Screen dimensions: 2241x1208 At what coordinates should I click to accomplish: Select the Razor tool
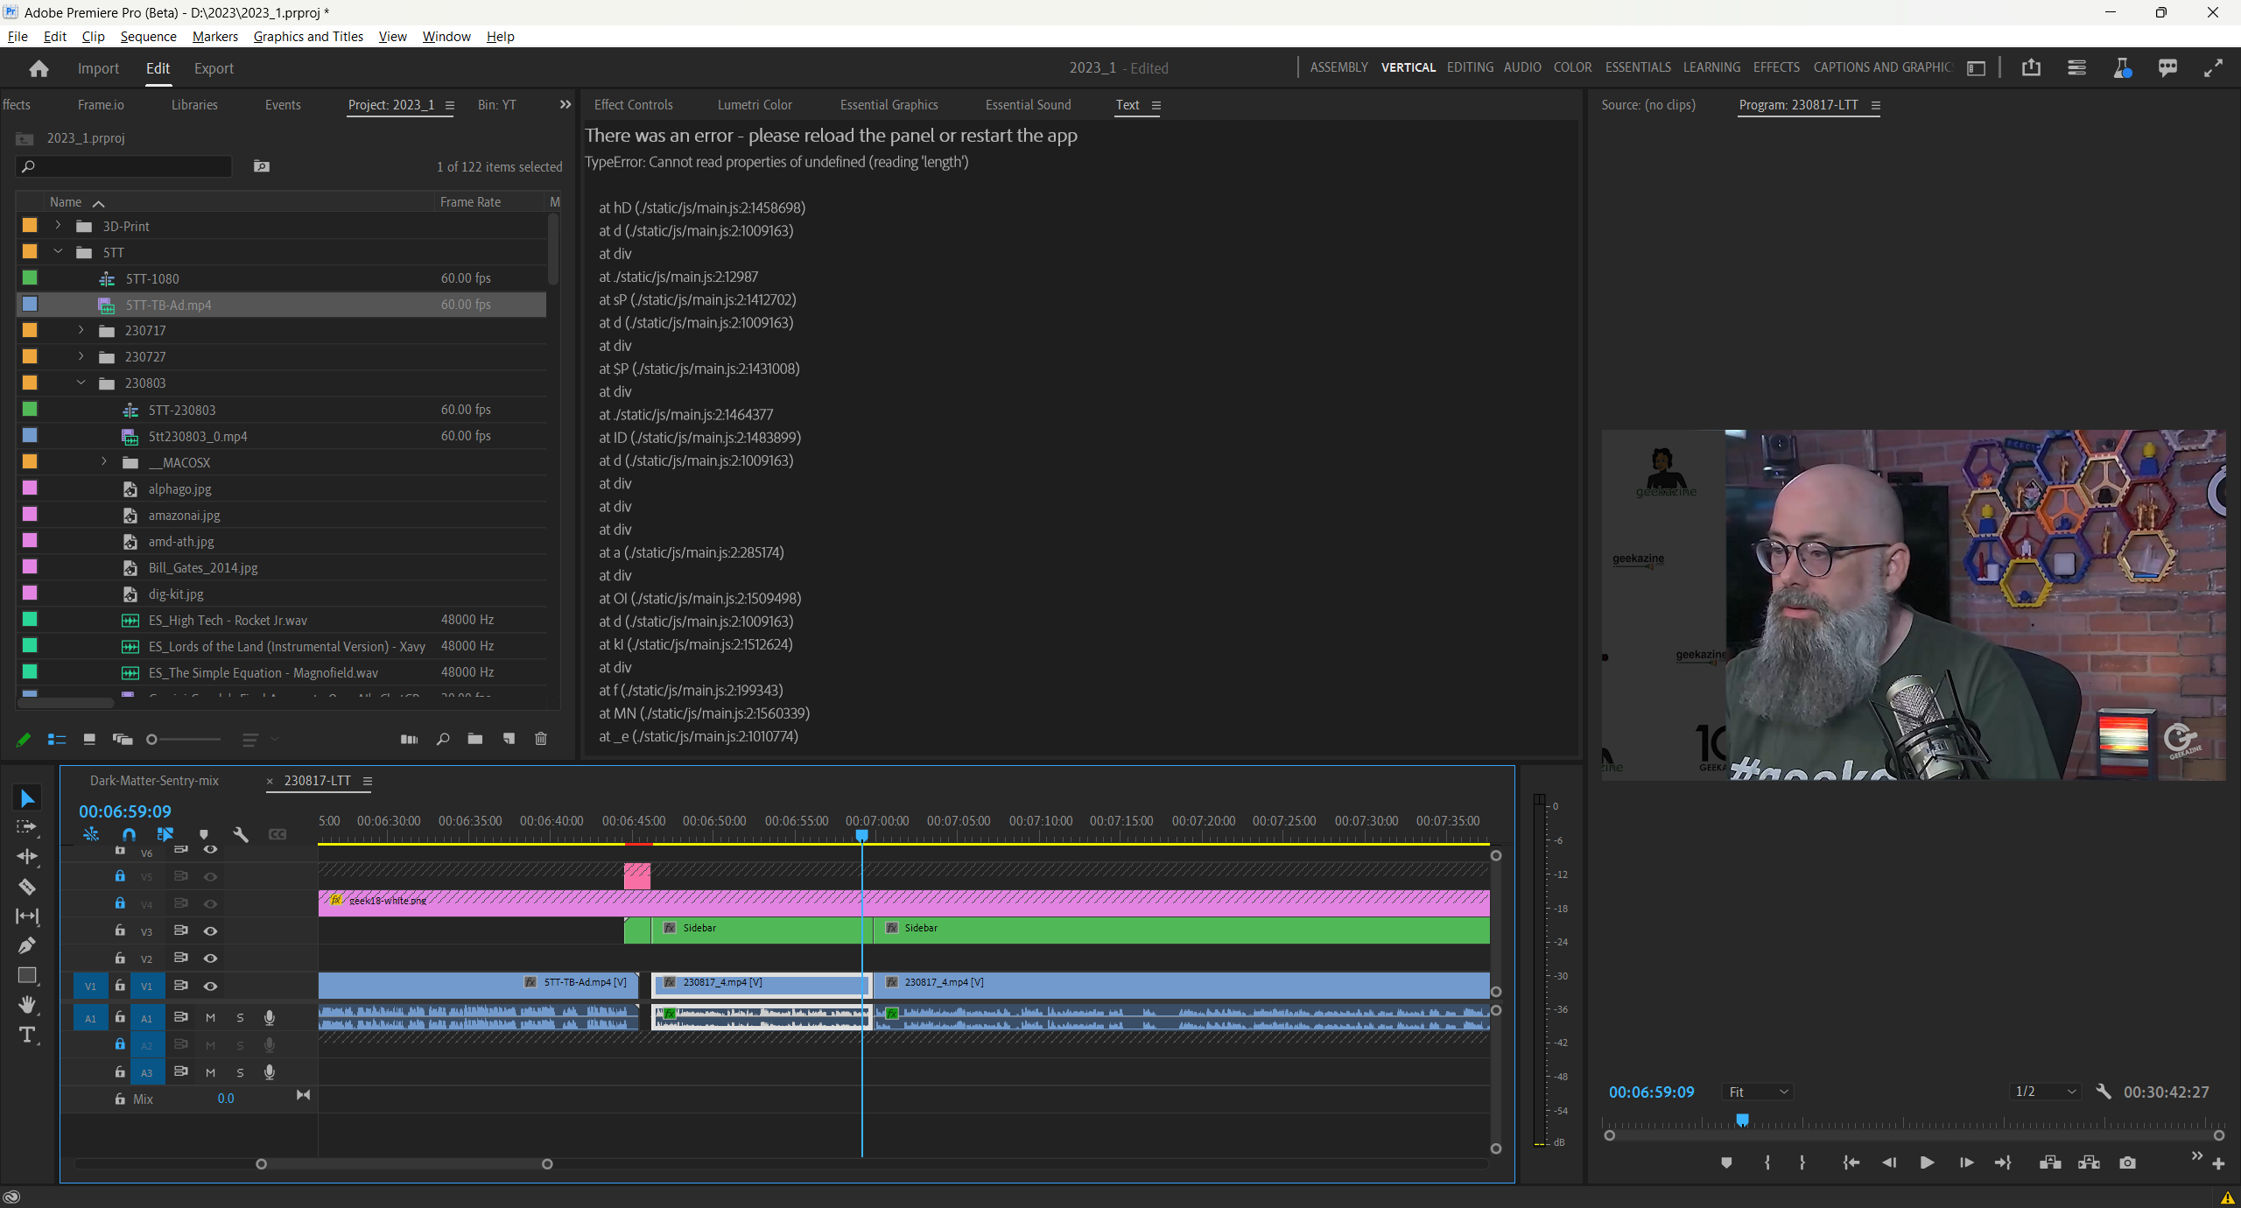(x=27, y=887)
